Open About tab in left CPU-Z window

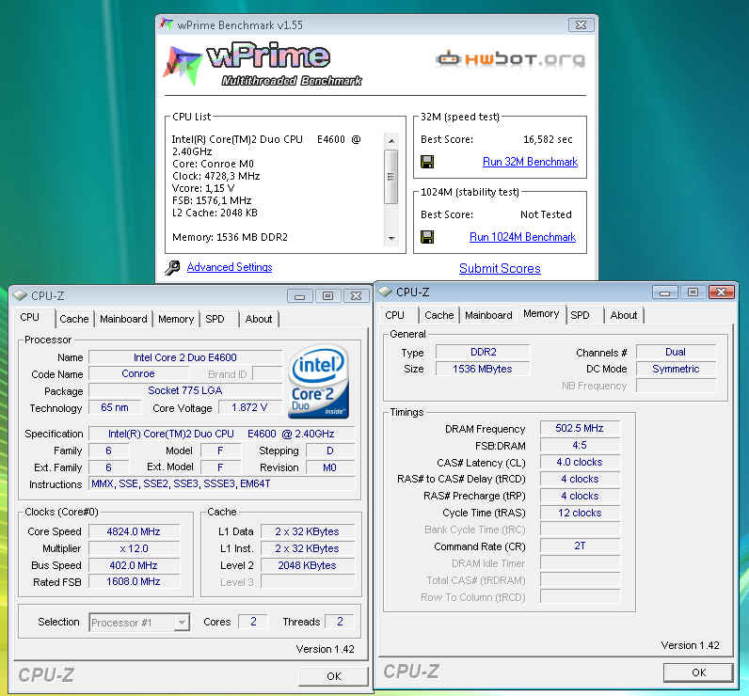[259, 319]
